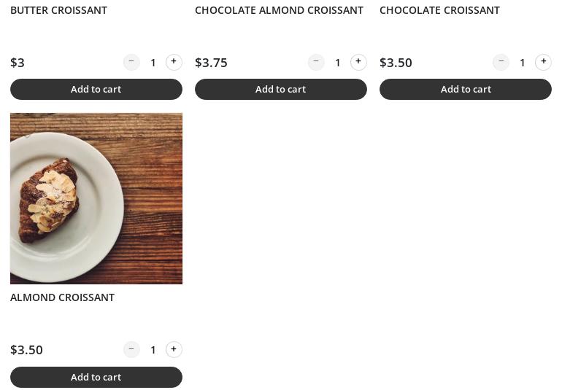Open the Chocolate Croissant product title
The width and height of the screenshot is (562, 390).
[x=439, y=10]
